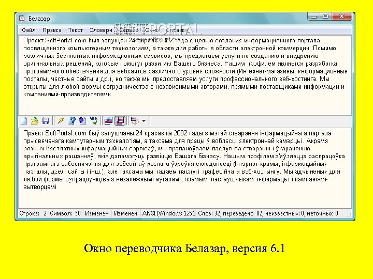
Task: Select the Russian flag direction icon
Action: pyautogui.click(x=108, y=121)
